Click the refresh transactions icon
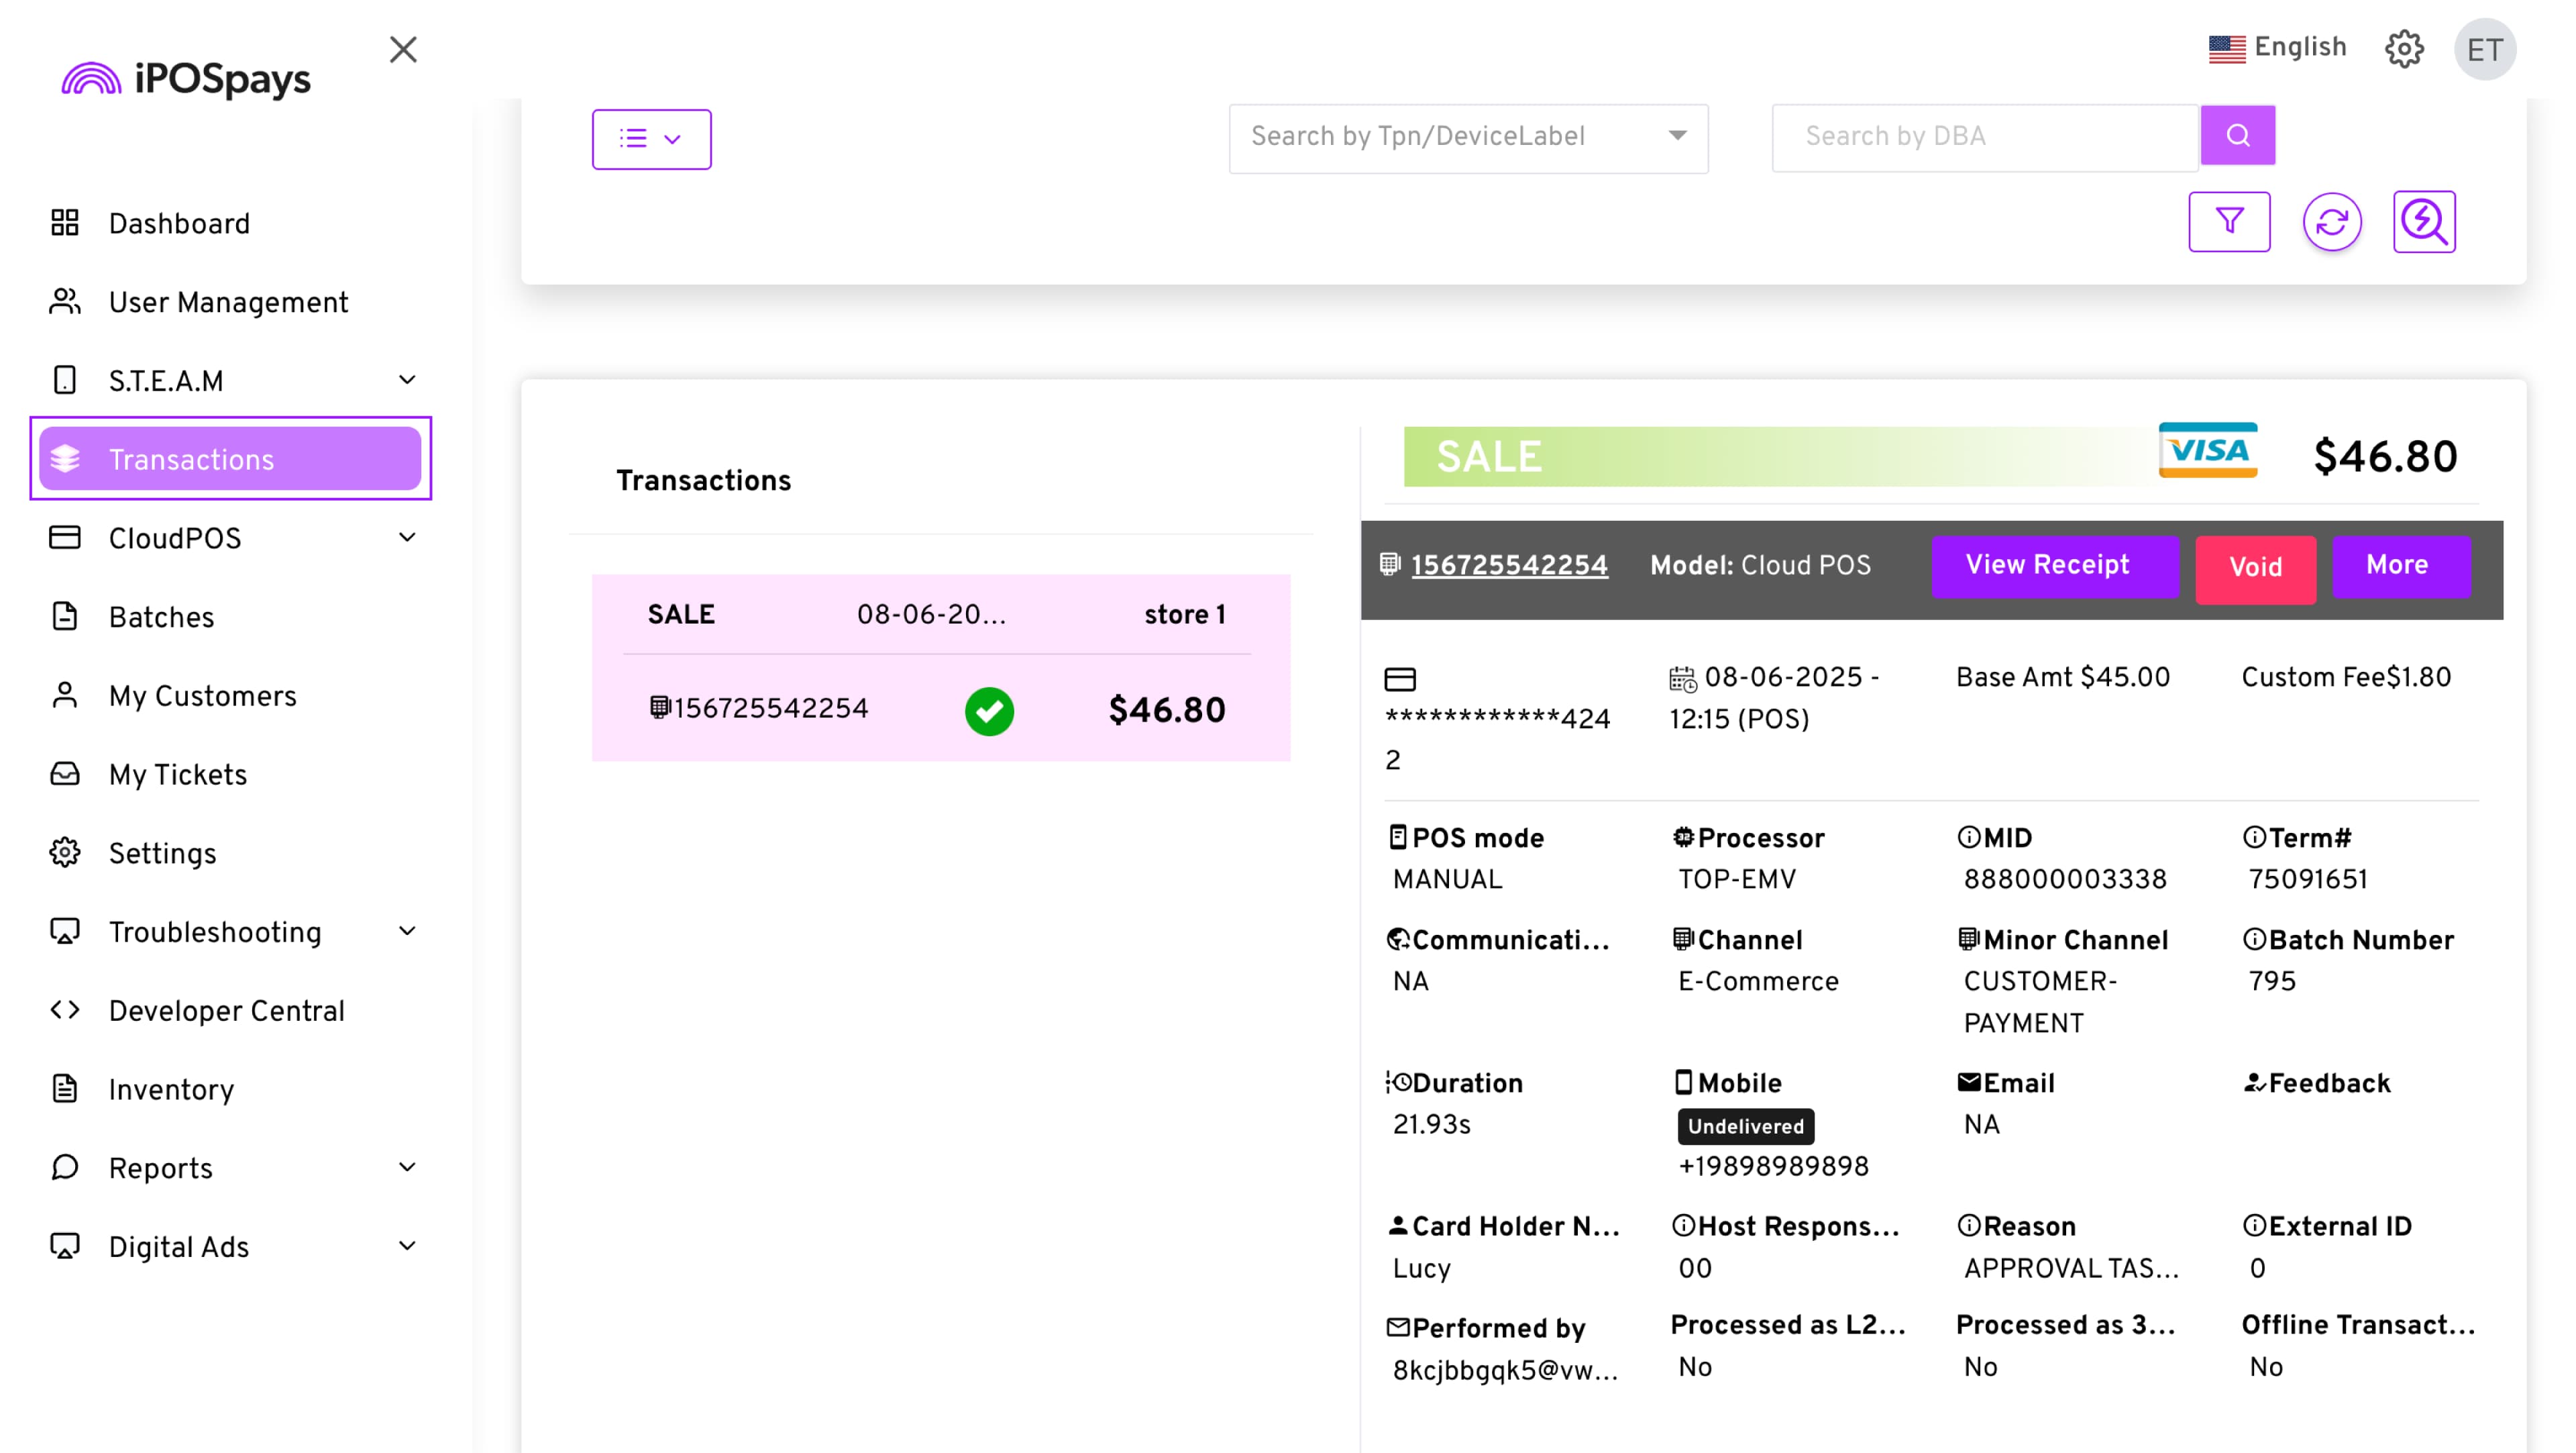This screenshot has height=1453, width=2576. (2331, 221)
